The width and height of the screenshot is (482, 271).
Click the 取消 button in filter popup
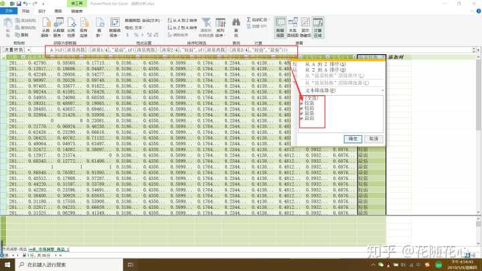pos(374,138)
